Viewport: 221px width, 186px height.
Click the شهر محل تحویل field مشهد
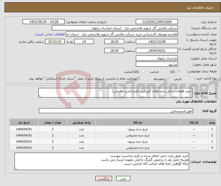click(x=157, y=64)
